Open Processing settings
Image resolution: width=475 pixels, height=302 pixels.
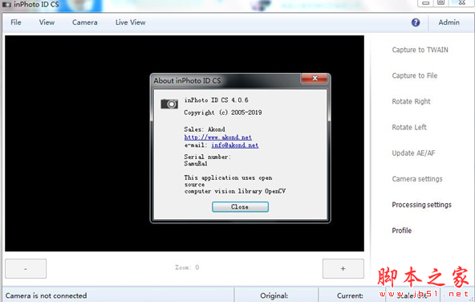point(422,205)
